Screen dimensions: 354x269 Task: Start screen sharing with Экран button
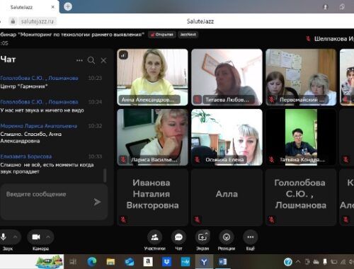click(x=202, y=237)
